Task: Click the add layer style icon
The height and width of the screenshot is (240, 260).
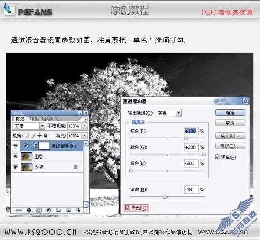Action: (29, 210)
